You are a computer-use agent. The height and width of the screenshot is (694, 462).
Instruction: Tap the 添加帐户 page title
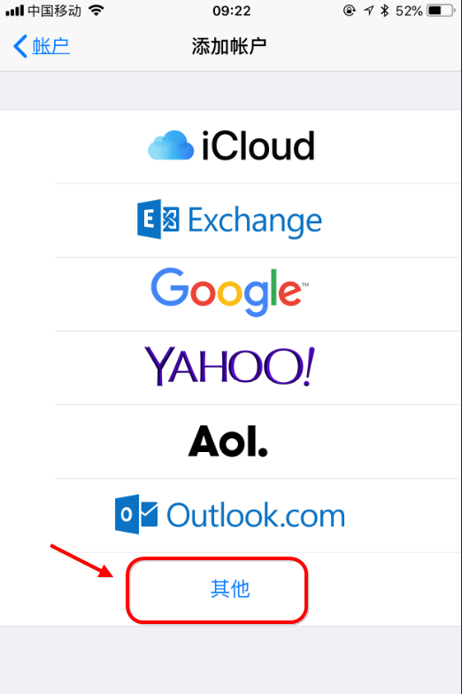click(x=229, y=46)
